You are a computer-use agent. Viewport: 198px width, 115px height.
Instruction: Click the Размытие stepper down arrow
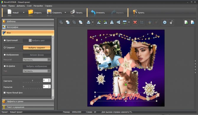[49, 87]
